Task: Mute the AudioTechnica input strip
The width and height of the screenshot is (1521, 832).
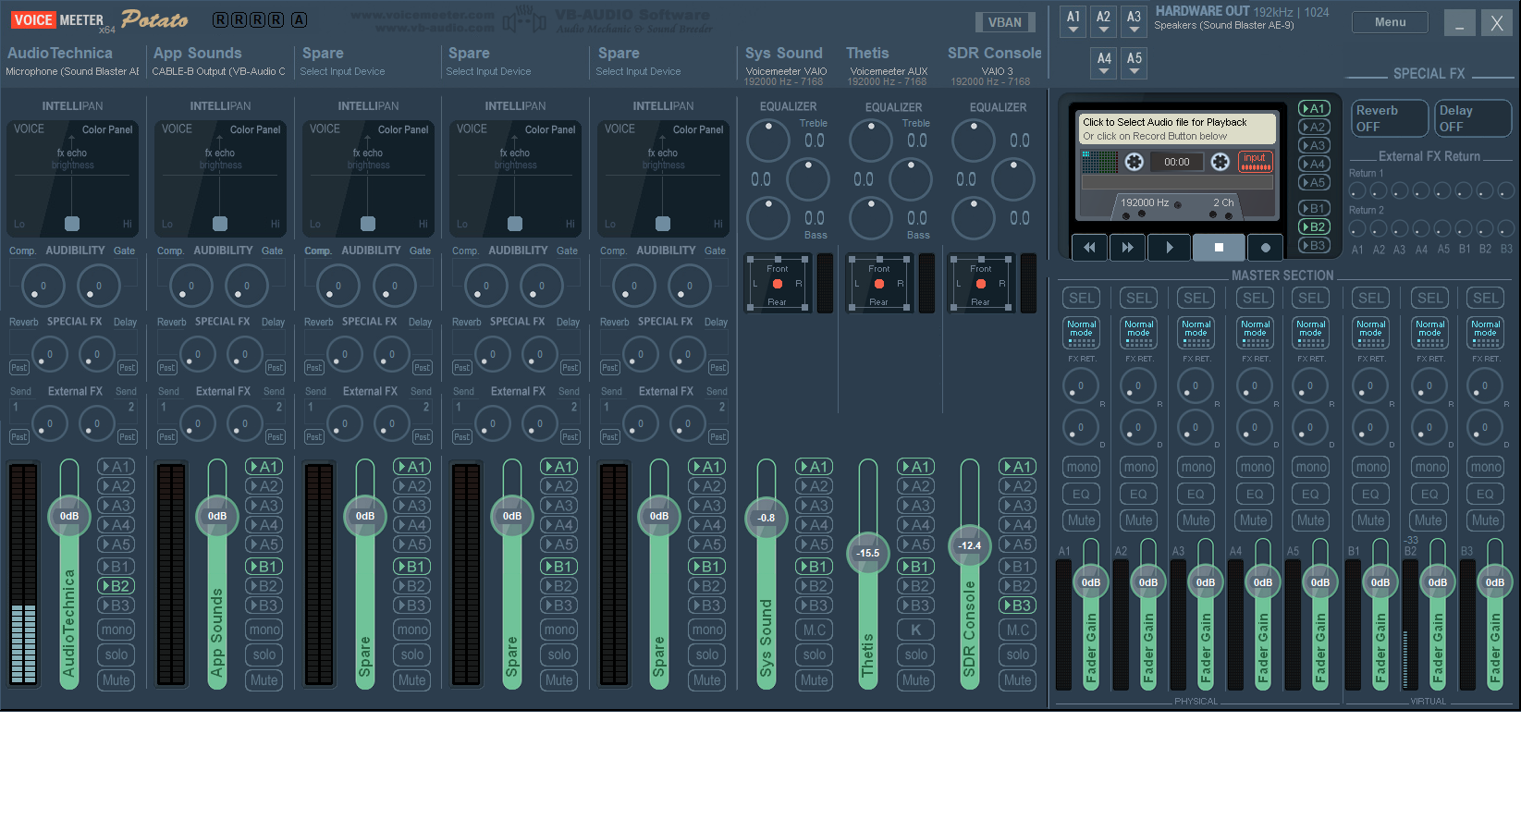Action: pyautogui.click(x=117, y=679)
